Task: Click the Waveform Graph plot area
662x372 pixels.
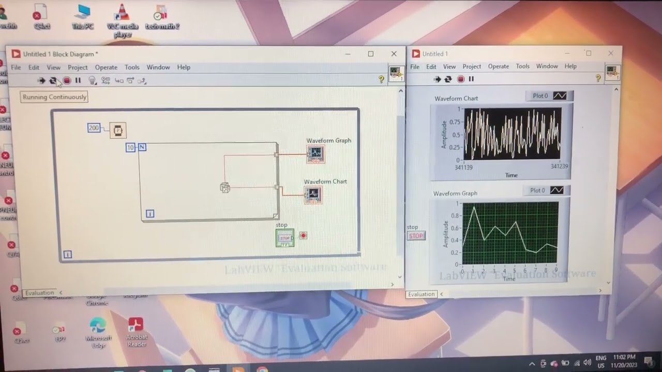Action: (x=510, y=233)
